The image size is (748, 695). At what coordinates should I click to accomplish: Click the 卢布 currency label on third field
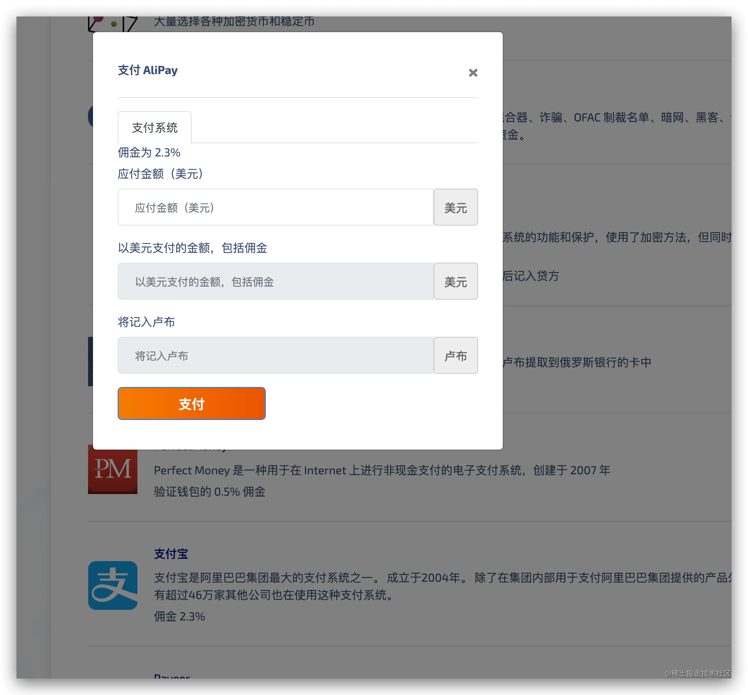[455, 355]
